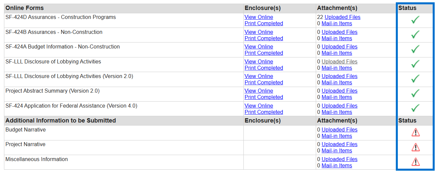Image resolution: width=437 pixels, height=172 pixels.
Task: Print Completed SF-424B Assurances form
Action: [x=264, y=39]
